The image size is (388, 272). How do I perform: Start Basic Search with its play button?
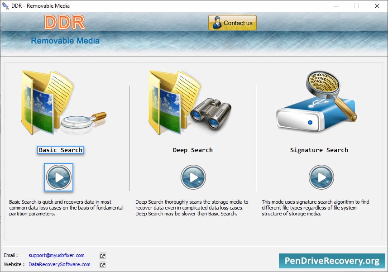[x=59, y=177]
